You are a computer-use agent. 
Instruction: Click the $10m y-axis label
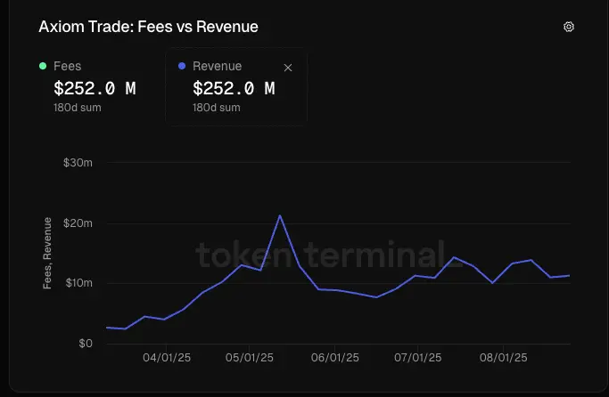(78, 283)
